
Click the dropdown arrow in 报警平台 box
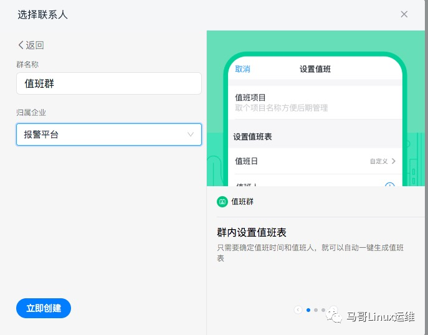[x=191, y=134]
